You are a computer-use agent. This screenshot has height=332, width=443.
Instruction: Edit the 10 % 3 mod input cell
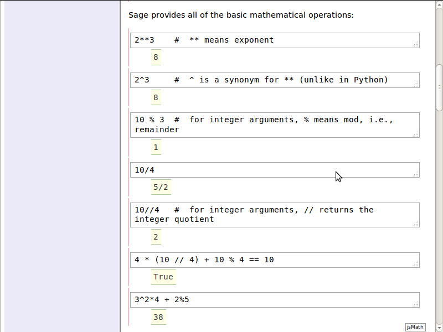tap(271, 125)
